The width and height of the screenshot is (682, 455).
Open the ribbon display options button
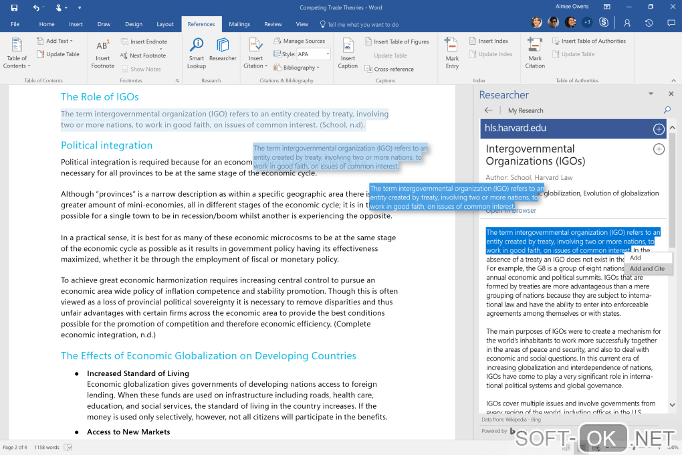pos(606,7)
